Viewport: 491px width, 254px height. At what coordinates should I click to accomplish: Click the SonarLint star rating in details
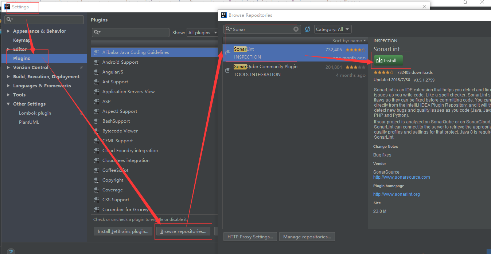(x=384, y=72)
